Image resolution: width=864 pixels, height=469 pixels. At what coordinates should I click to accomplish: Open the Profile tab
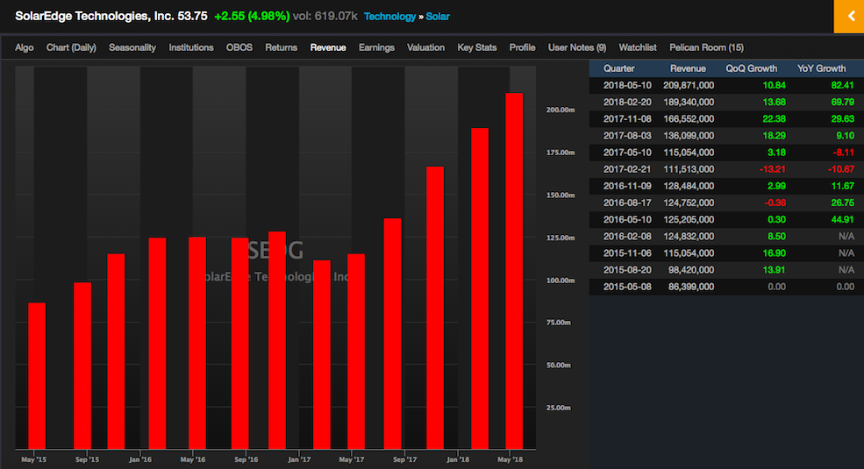(x=522, y=47)
